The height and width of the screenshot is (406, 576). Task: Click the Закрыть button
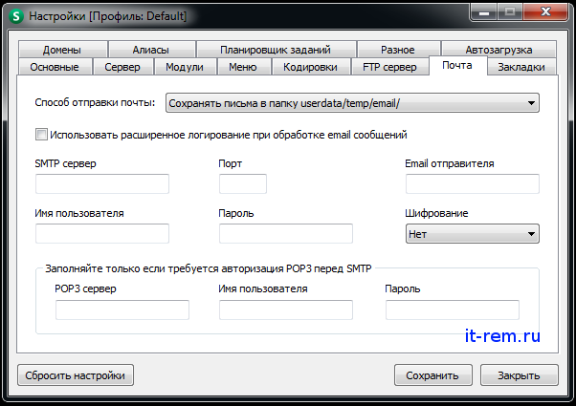tap(519, 375)
